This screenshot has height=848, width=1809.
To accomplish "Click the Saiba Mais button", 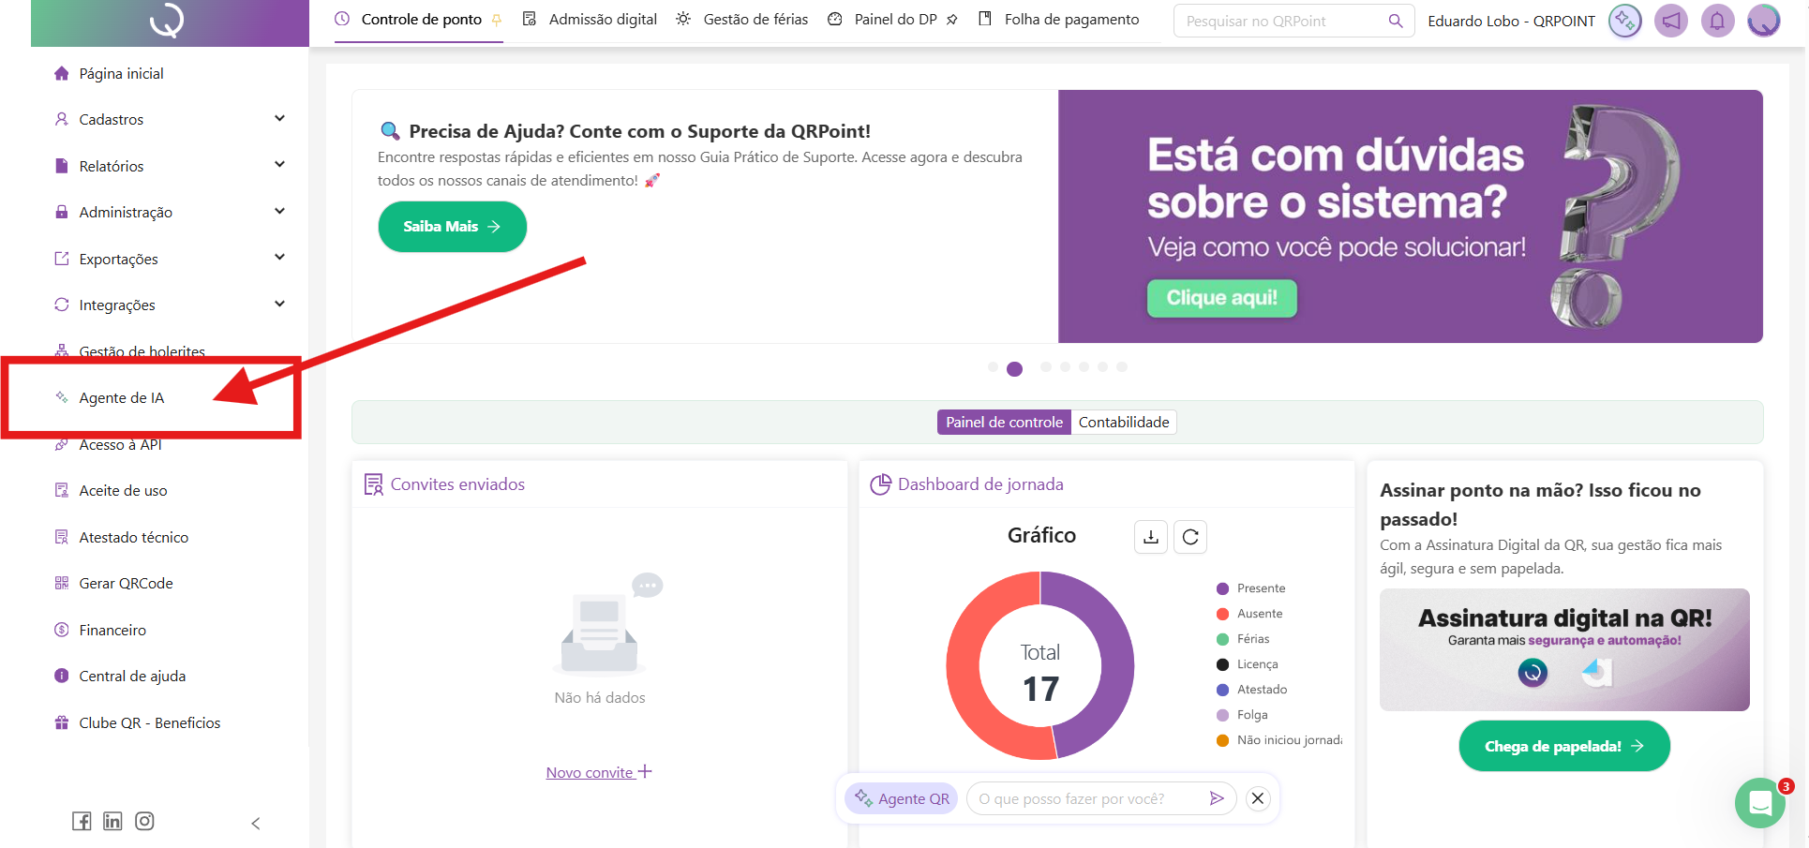I will 452,227.
